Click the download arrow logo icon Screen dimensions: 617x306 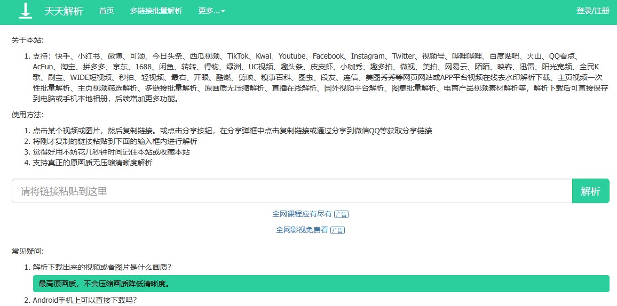click(x=26, y=11)
